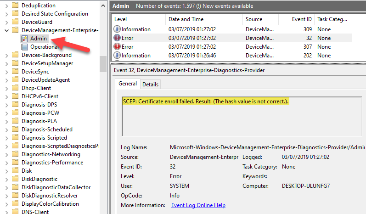Click the error icon for event 307
The height and width of the screenshot is (214, 366).
[118, 47]
